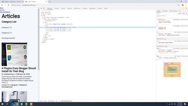Open 4 Plugins Every Blogger article title

[19, 70]
